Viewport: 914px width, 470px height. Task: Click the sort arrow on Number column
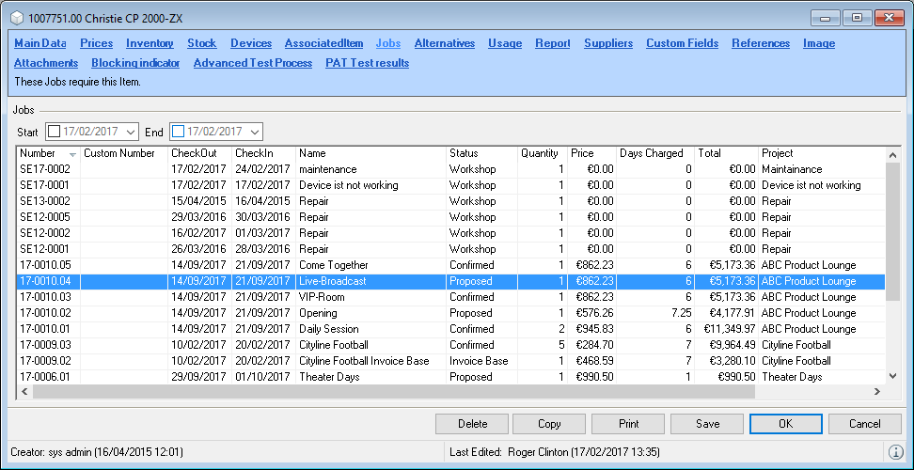(x=72, y=153)
